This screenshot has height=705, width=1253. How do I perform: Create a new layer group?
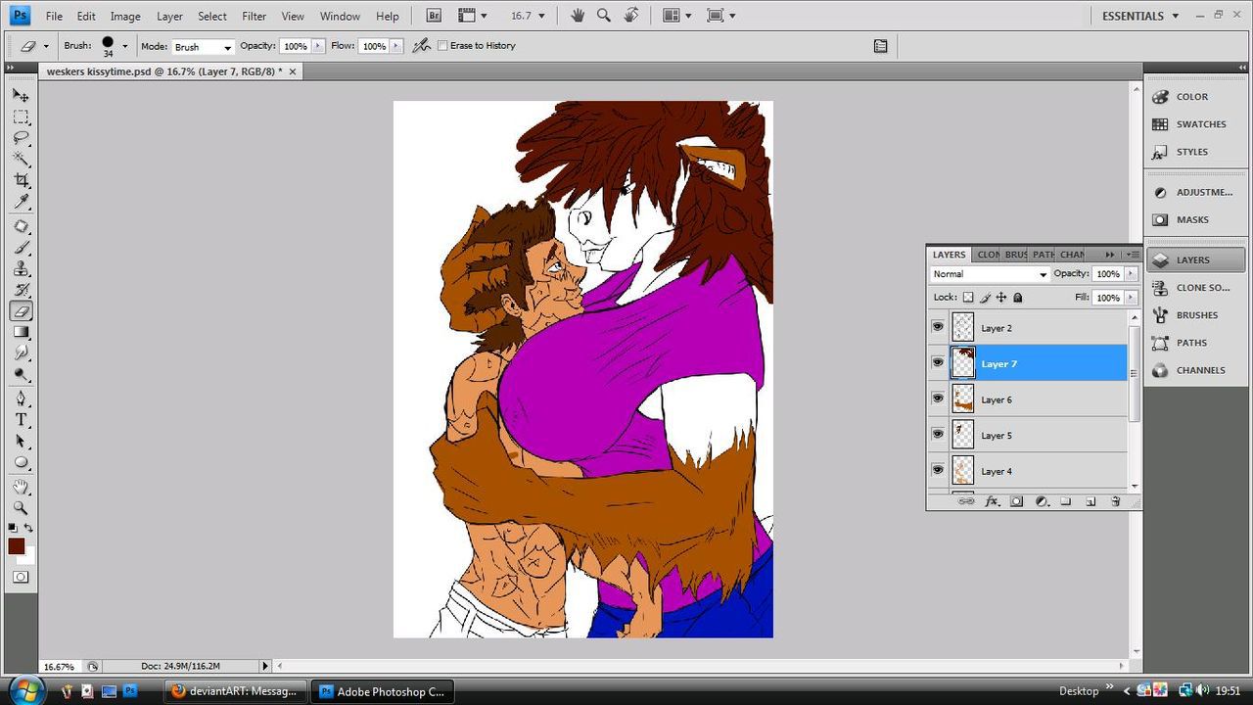[x=1066, y=501]
